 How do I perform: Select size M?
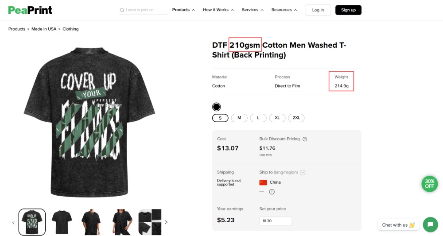pyautogui.click(x=239, y=118)
